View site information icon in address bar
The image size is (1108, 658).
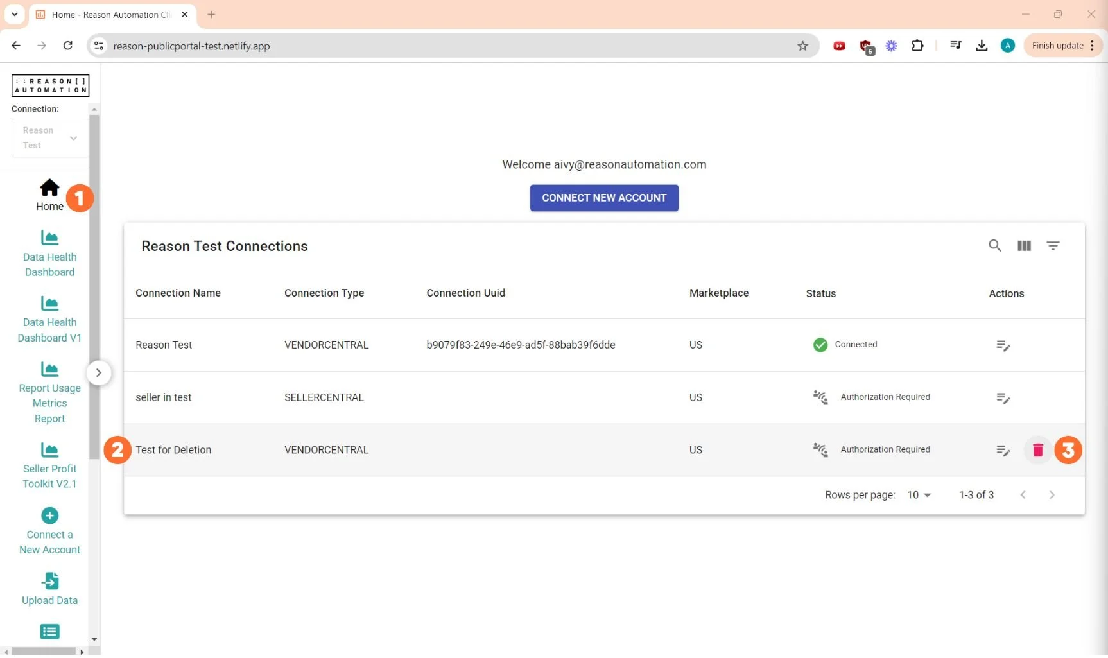pyautogui.click(x=99, y=46)
